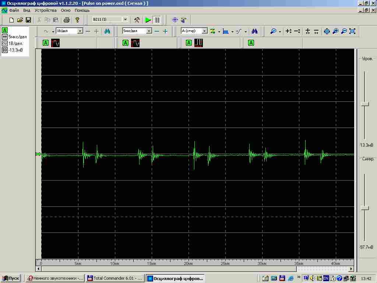Open the А (откр) trigger source dropdown
The width and height of the screenshot is (377, 283).
coord(205,31)
